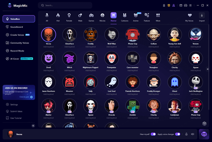Open the Discord icon in title bar
This screenshot has width=212, height=142.
pyautogui.click(x=185, y=5)
